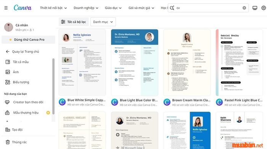The image size is (267, 149).
Task: Open Thùng rác in sidebar
Action: pos(19,142)
